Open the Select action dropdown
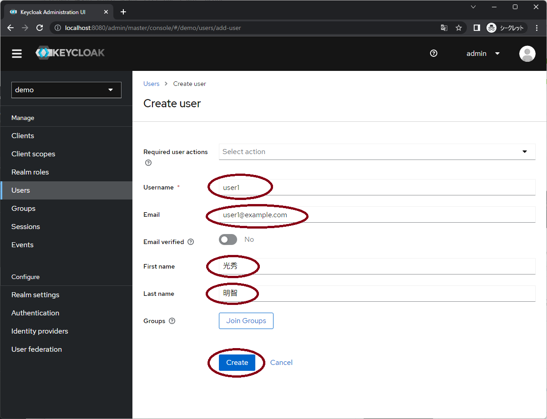 (377, 151)
